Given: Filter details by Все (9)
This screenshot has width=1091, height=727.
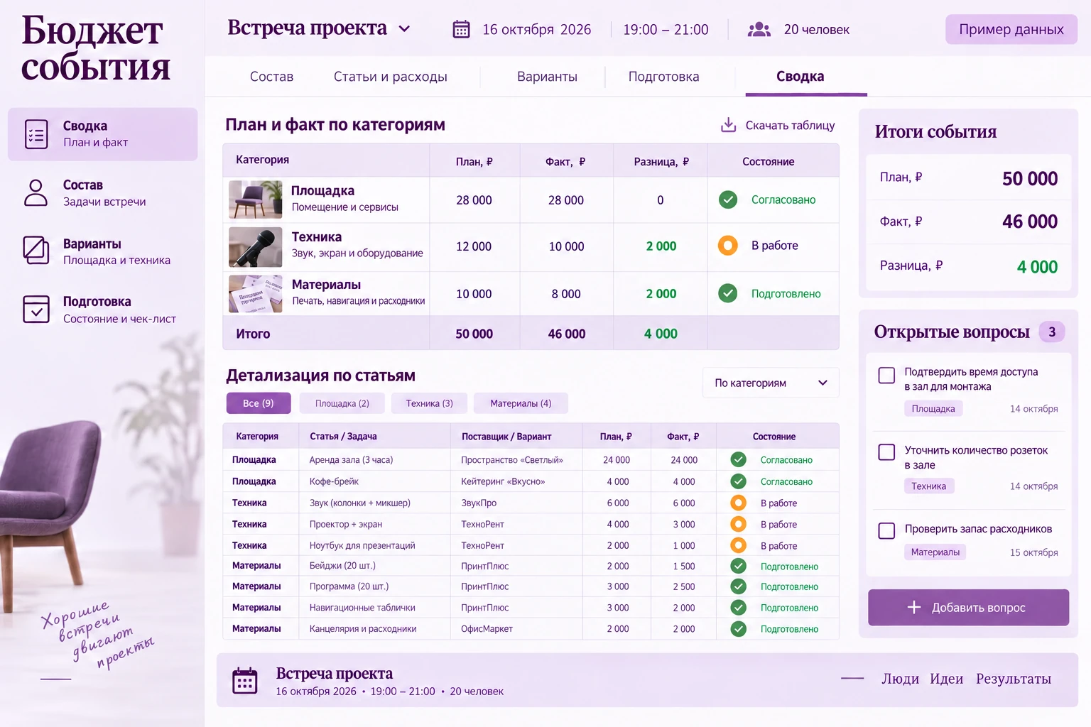Looking at the screenshot, I should click(259, 403).
